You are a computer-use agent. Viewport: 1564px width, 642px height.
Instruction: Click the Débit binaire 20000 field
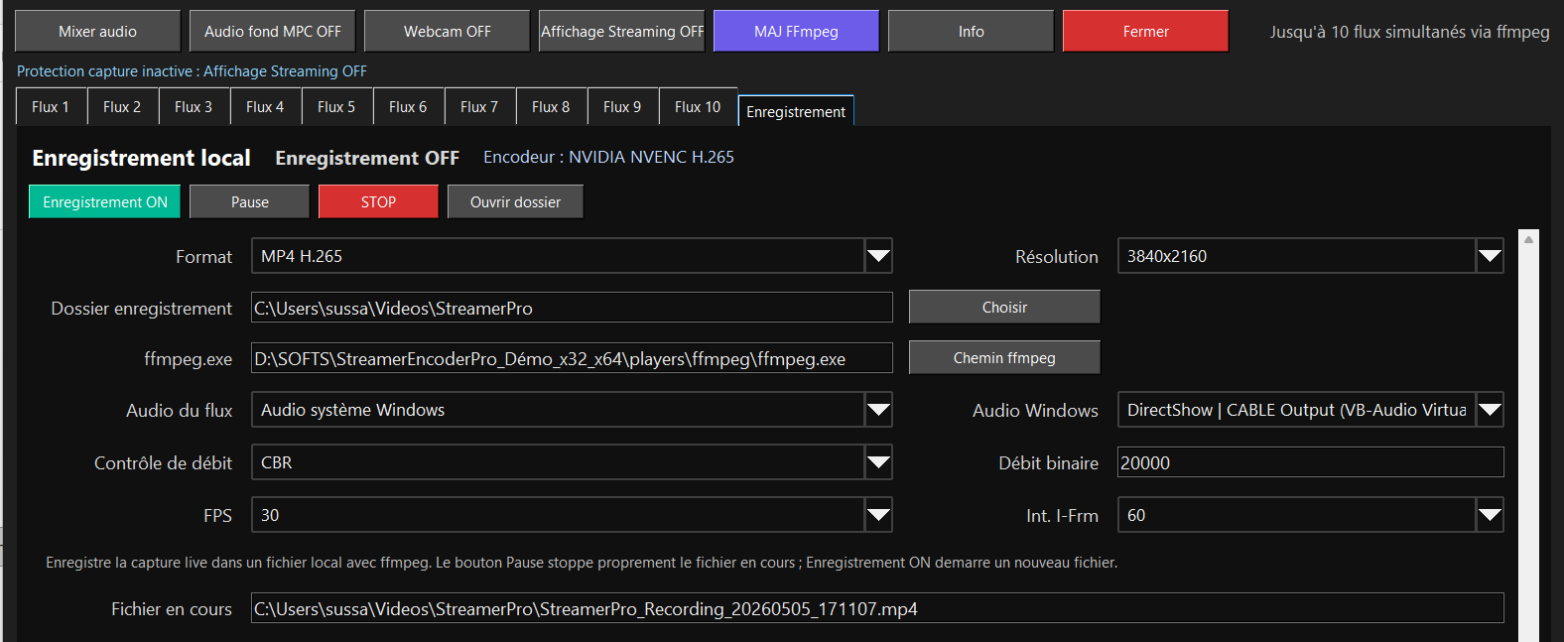1310,462
